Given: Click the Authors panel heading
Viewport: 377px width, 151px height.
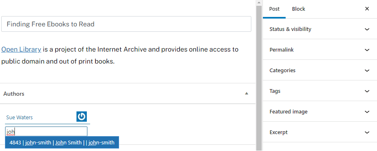Looking at the screenshot, I should tap(14, 94).
